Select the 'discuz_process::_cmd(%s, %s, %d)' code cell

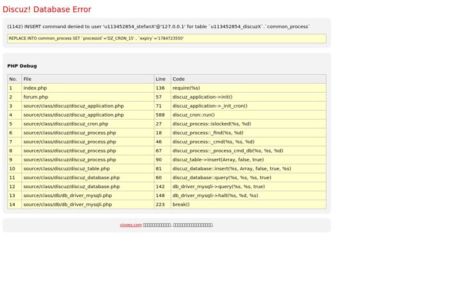click(x=248, y=142)
